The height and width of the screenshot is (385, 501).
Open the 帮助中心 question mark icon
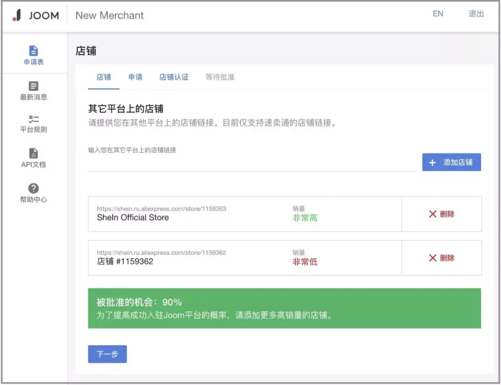(33, 189)
